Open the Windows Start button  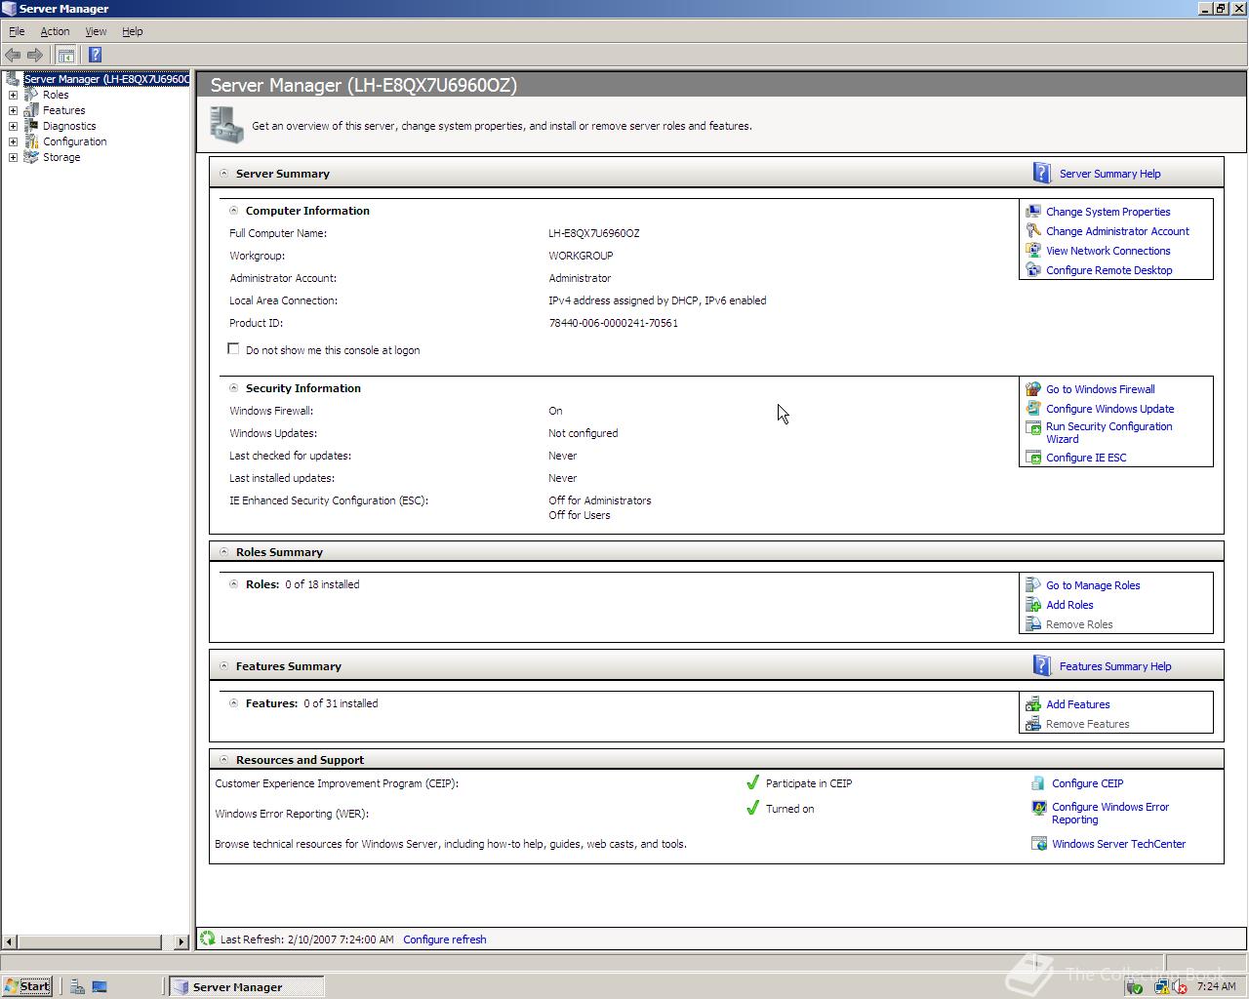[x=27, y=986]
